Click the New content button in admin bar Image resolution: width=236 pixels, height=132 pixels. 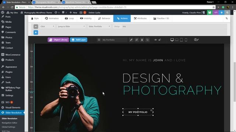(73, 12)
